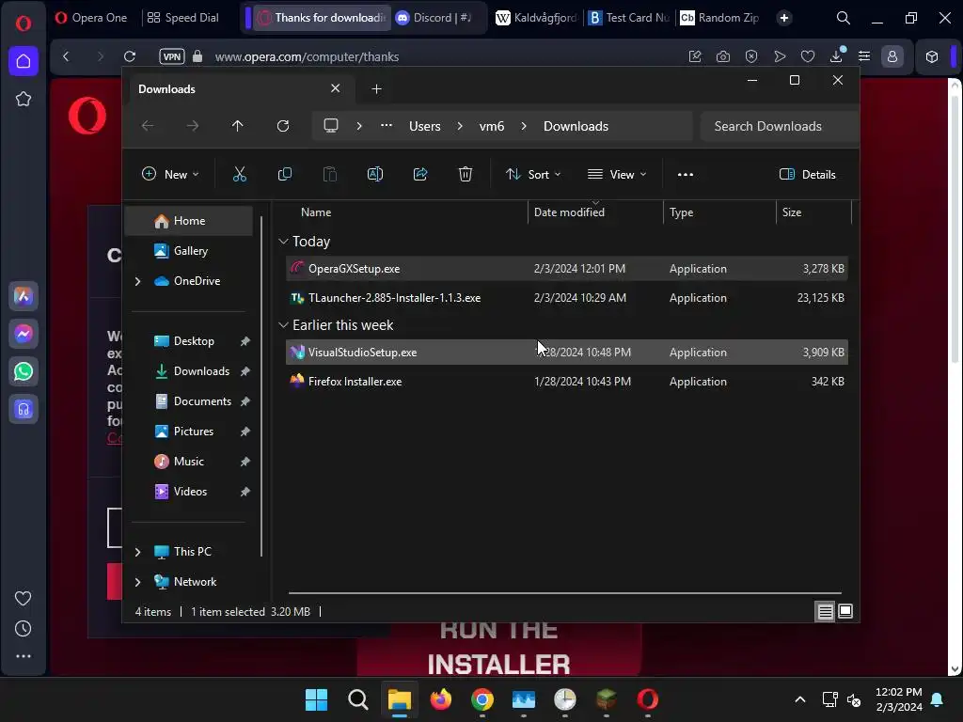Open the View dropdown menu
Viewport: 963px width, 722px height.
pos(617,174)
